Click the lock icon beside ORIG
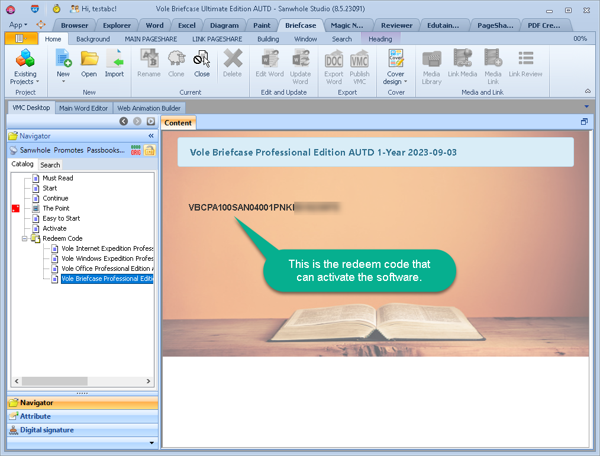 point(150,150)
